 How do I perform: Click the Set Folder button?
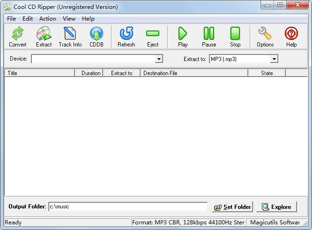click(x=233, y=207)
